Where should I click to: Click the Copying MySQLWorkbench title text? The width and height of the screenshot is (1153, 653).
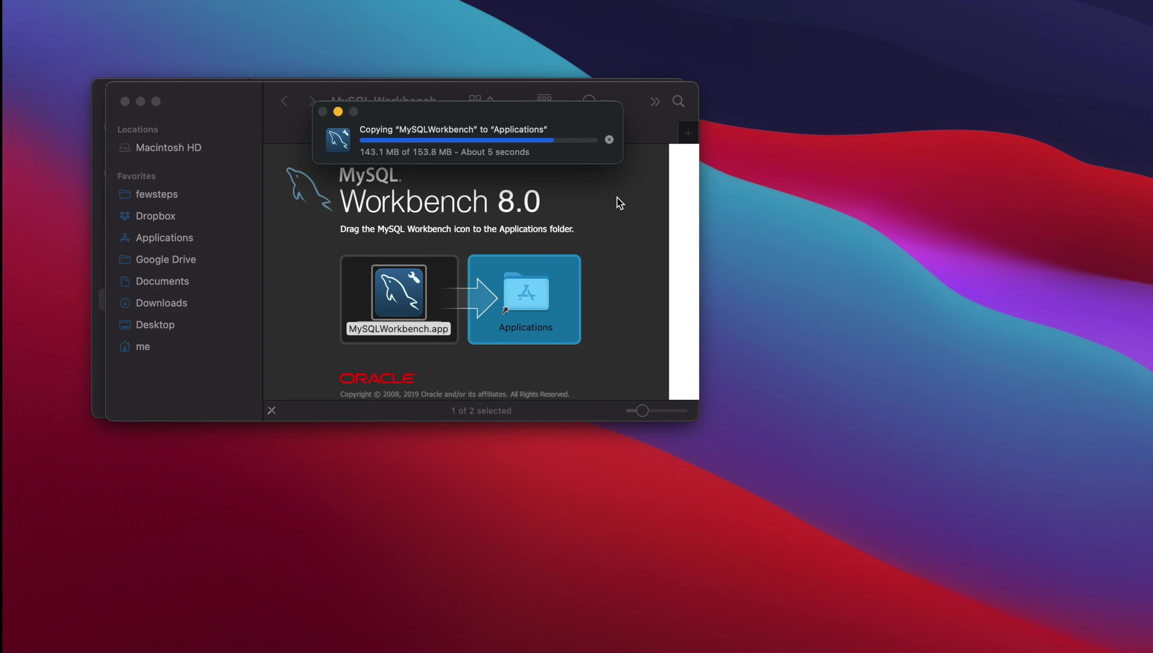(453, 129)
